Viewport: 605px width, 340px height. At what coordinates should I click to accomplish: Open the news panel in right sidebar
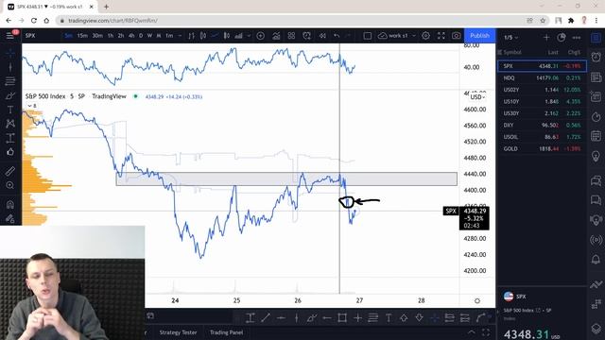[596, 77]
